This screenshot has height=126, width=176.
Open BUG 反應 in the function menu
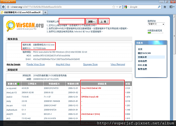pos(142,65)
